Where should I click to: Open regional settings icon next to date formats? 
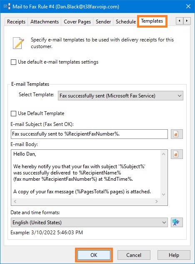[177, 223]
